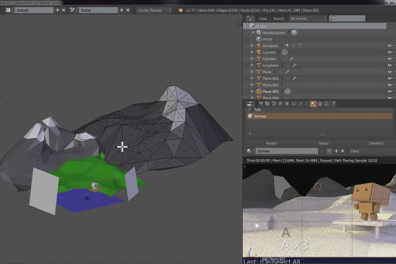Screen dimensions: 396x264
Task: Open the Particles properties tab
Action: (327, 104)
